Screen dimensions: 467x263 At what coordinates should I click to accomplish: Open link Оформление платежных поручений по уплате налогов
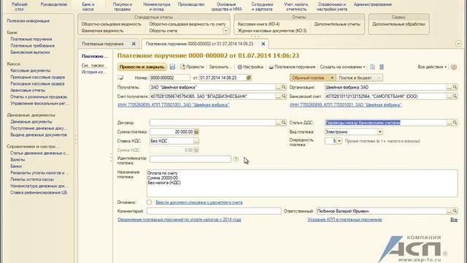point(180,219)
